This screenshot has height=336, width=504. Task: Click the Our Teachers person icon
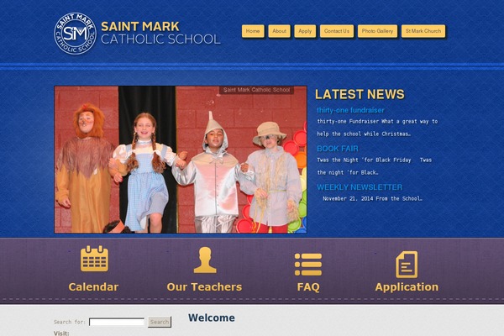point(205,260)
